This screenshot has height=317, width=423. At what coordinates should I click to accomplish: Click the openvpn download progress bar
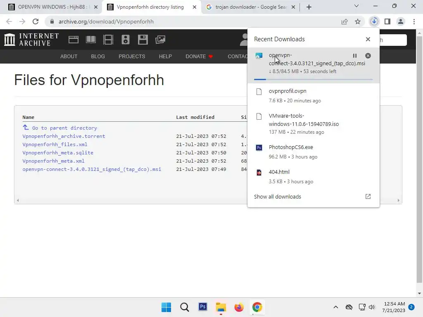pyautogui.click(x=313, y=79)
